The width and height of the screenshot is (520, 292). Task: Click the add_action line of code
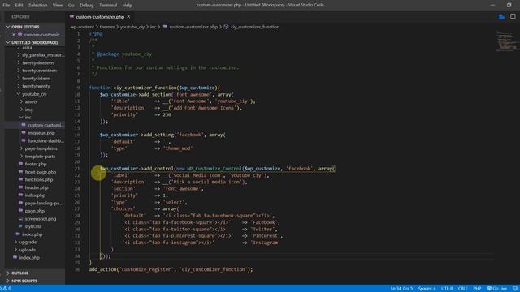[171, 269]
